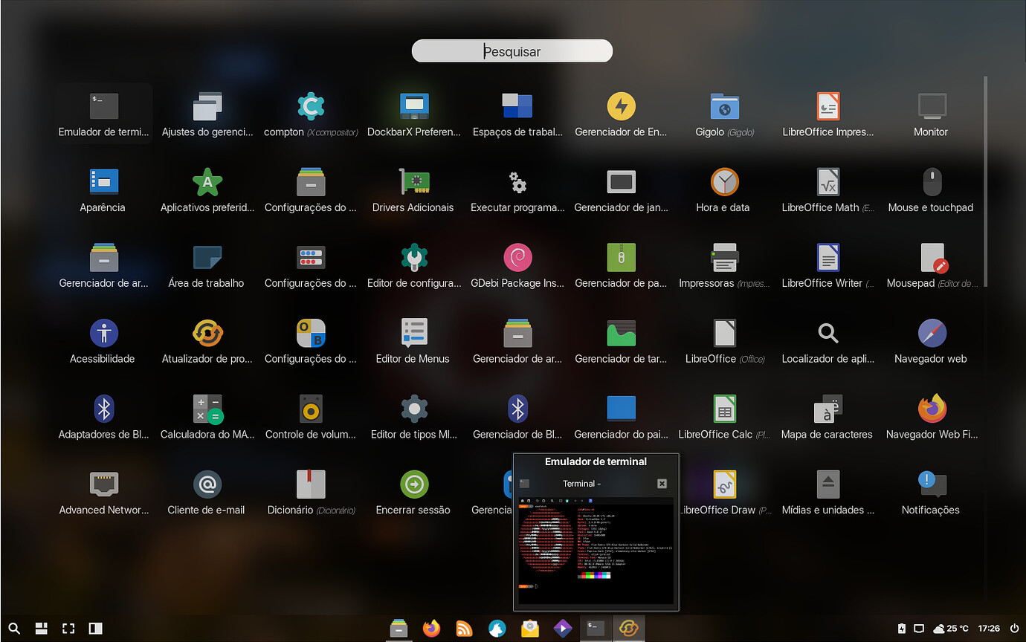Open Notificações settings

click(x=931, y=493)
